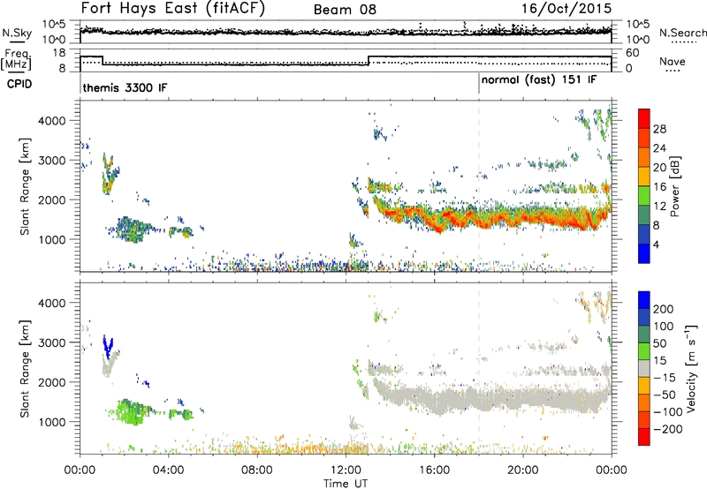Click the '18' frequency tick label

pyautogui.click(x=59, y=53)
